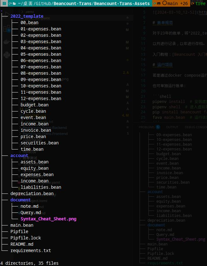Click dim Syntax_Cheat_Sheet.png in VS Code terminal behind
This screenshot has height=266, width=207.
(x=181, y=239)
